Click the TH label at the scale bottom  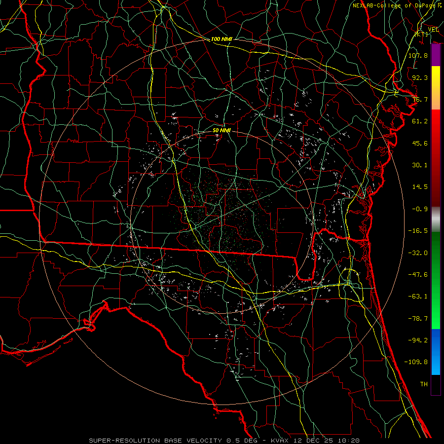point(424,384)
